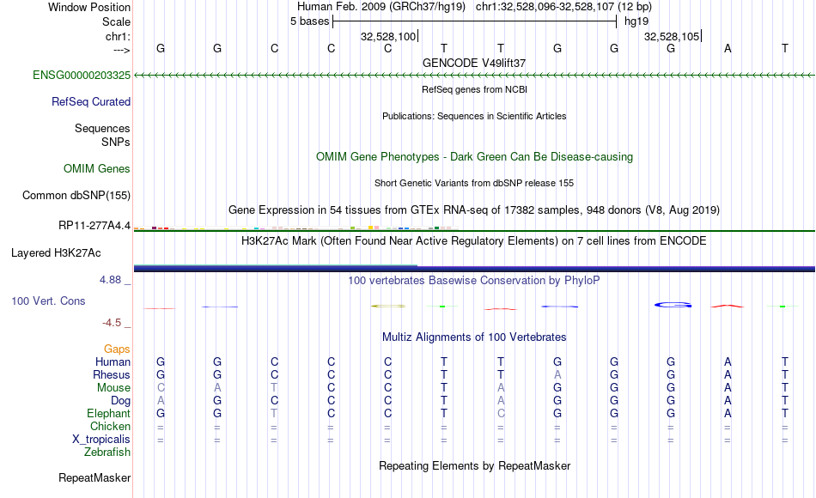The image size is (816, 498).
Task: Click the Scale label at left
Action: 116,21
